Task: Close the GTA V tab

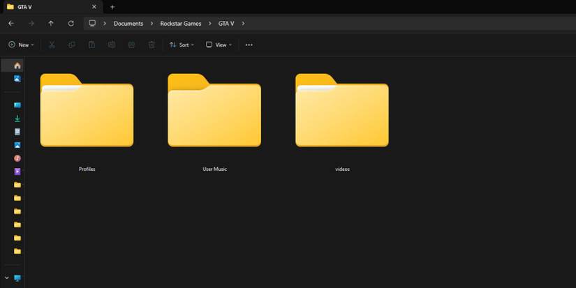Action: tap(94, 7)
